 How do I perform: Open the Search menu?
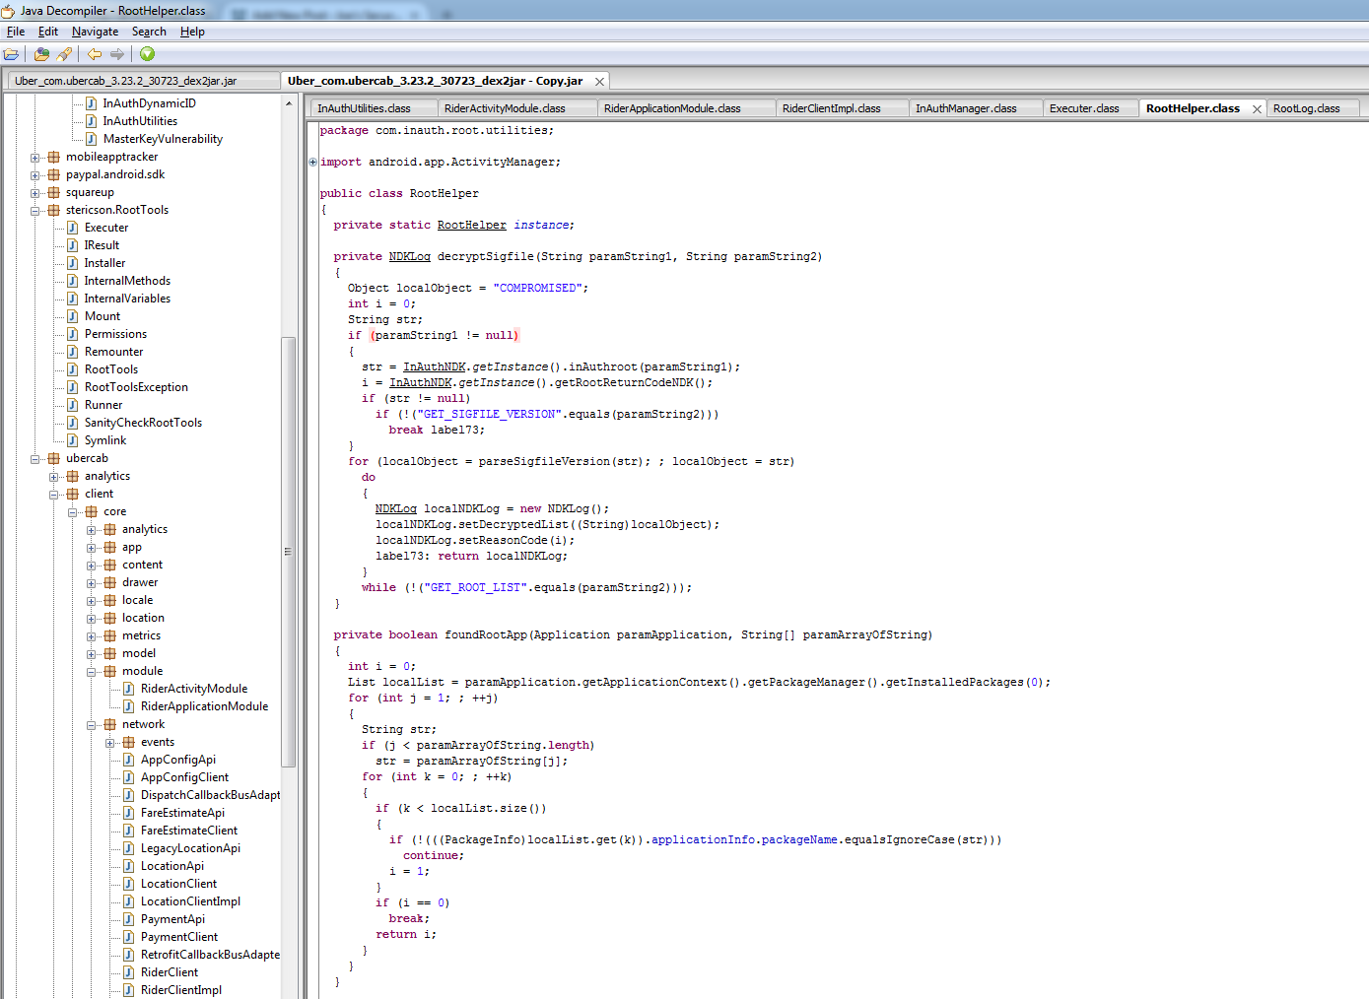tap(149, 32)
